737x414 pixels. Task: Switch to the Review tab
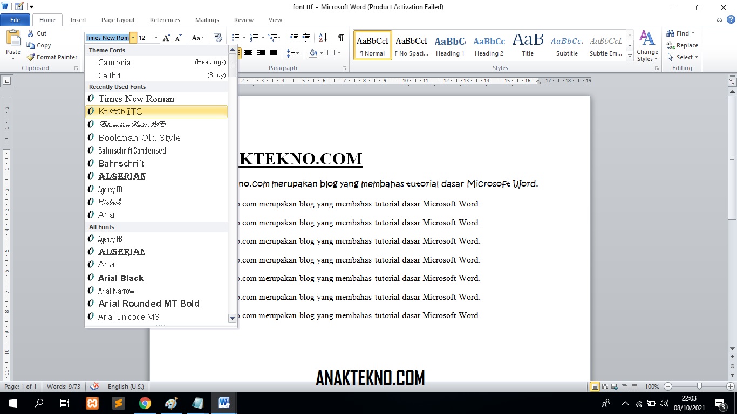click(244, 20)
